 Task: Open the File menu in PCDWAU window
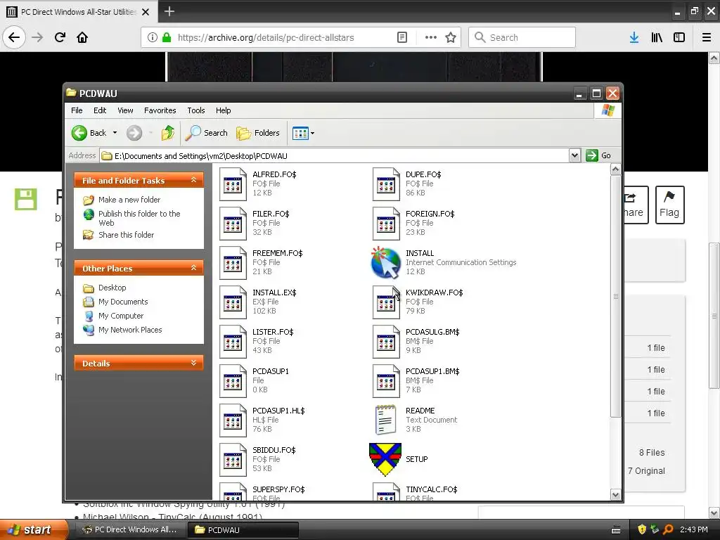[x=77, y=110]
